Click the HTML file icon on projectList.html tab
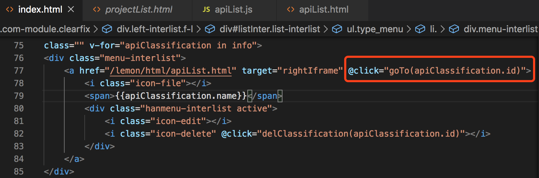539x178 pixels. 97,9
